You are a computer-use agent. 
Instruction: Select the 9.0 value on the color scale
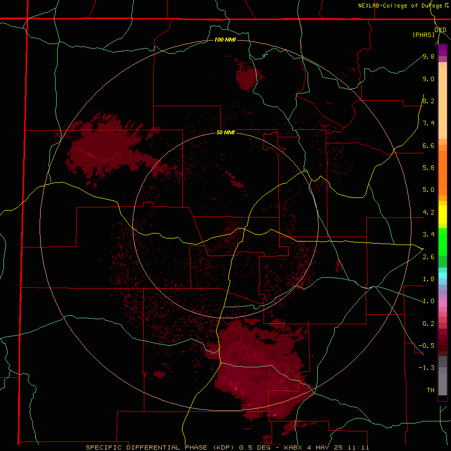(x=428, y=79)
